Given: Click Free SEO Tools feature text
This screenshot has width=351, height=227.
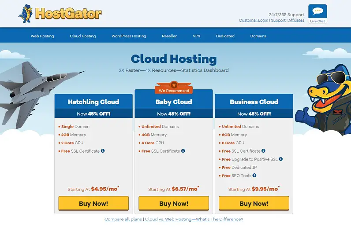Looking at the screenshot, I should pos(236,176).
